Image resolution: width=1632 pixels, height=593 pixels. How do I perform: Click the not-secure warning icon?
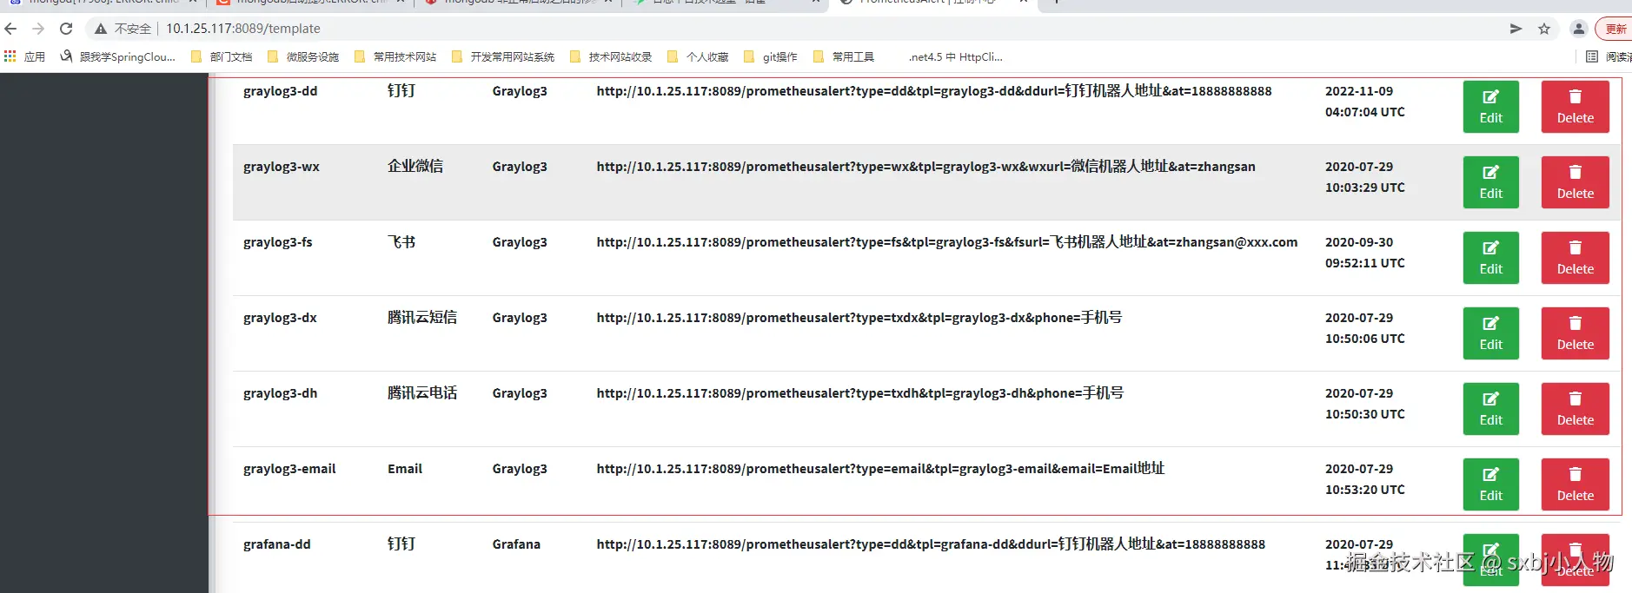(101, 29)
